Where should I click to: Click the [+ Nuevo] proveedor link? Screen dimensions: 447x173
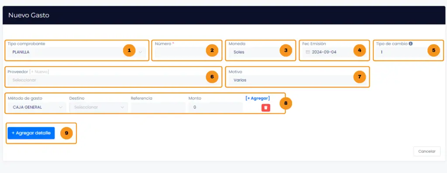[x=39, y=72]
